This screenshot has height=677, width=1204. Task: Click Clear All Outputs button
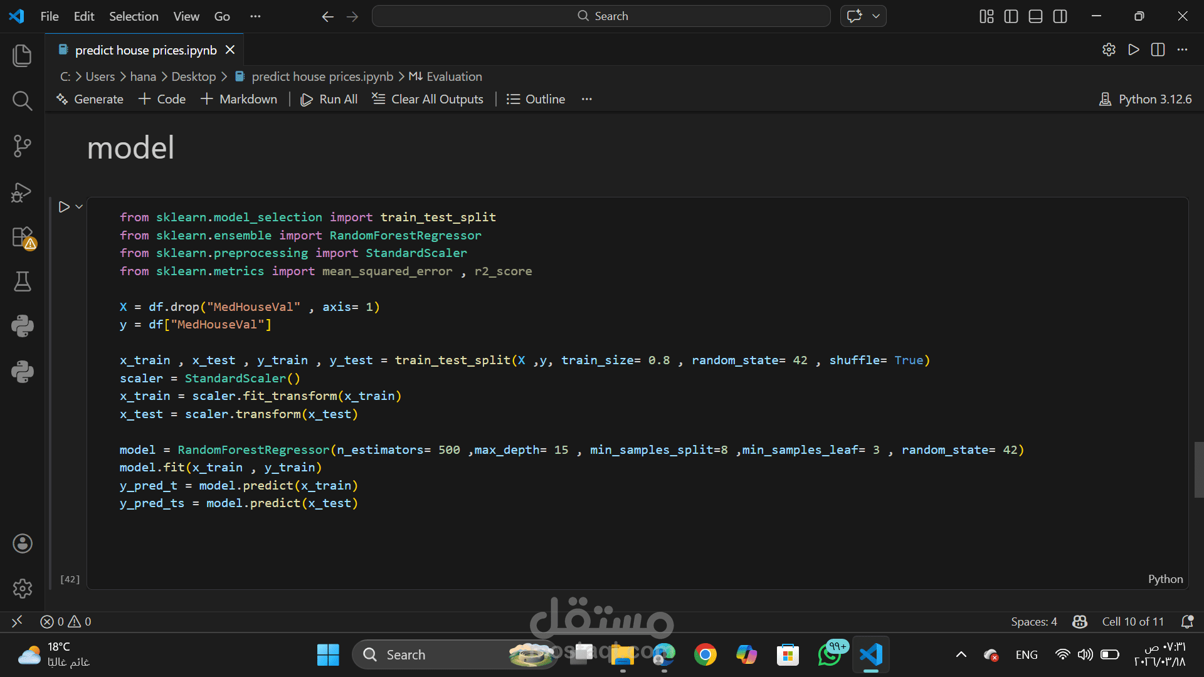(428, 99)
